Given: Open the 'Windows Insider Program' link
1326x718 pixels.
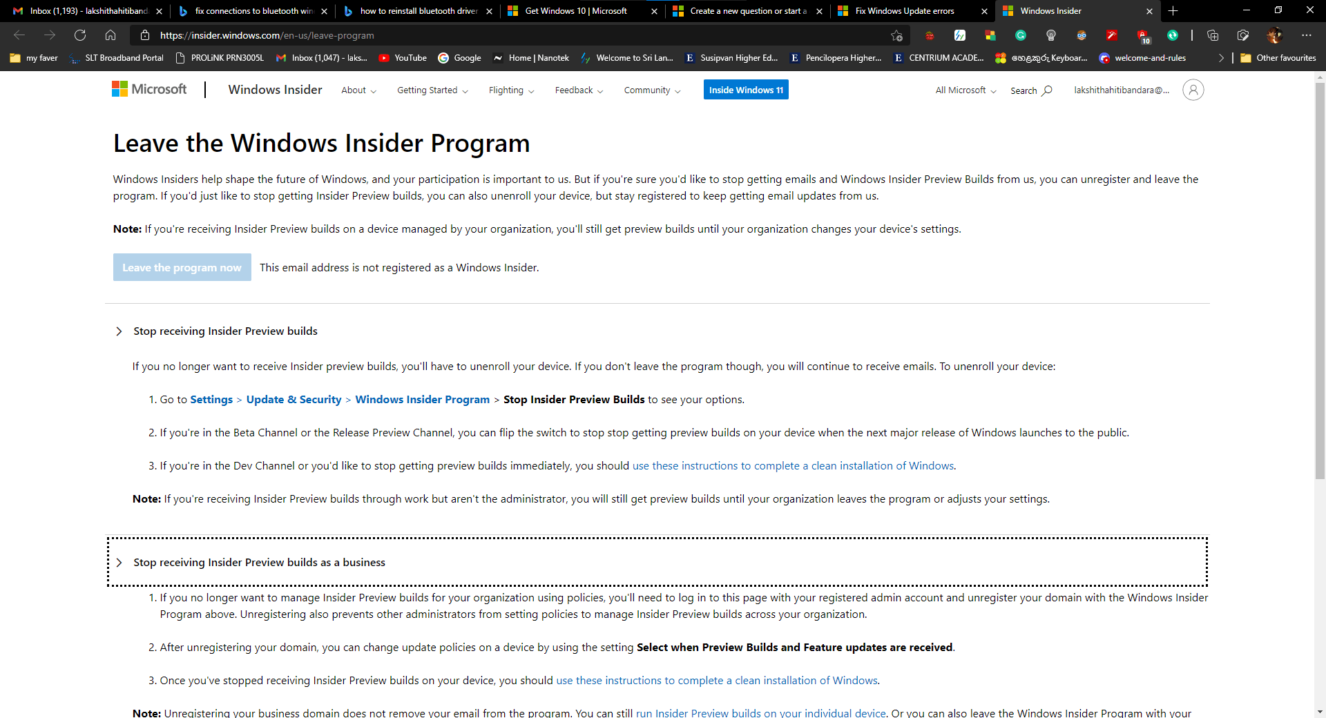Looking at the screenshot, I should [x=422, y=400].
